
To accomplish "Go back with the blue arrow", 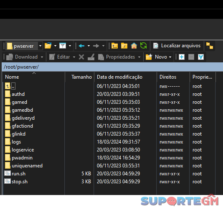I will tap(81, 46).
